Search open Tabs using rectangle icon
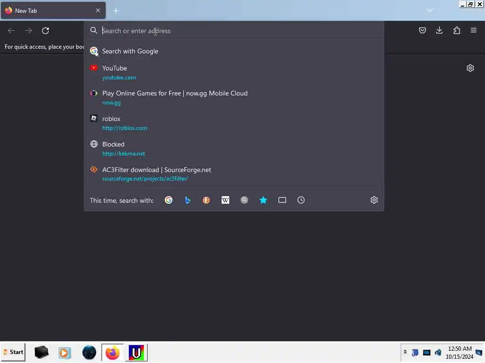 [x=282, y=200]
